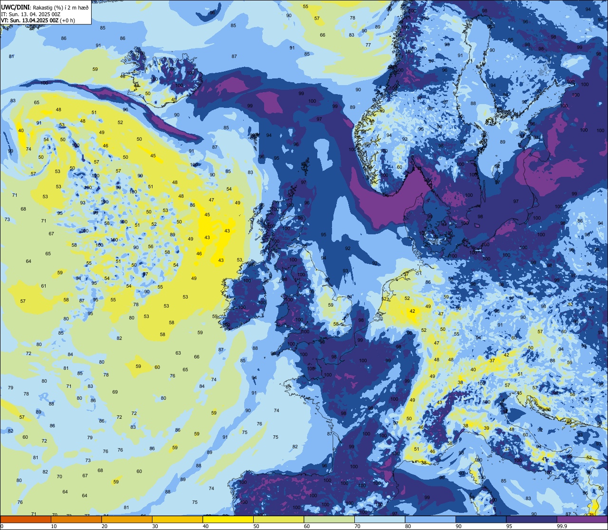Click the purple above-99.9 legend swatch
The image size is (608, 530).
tap(582, 519)
